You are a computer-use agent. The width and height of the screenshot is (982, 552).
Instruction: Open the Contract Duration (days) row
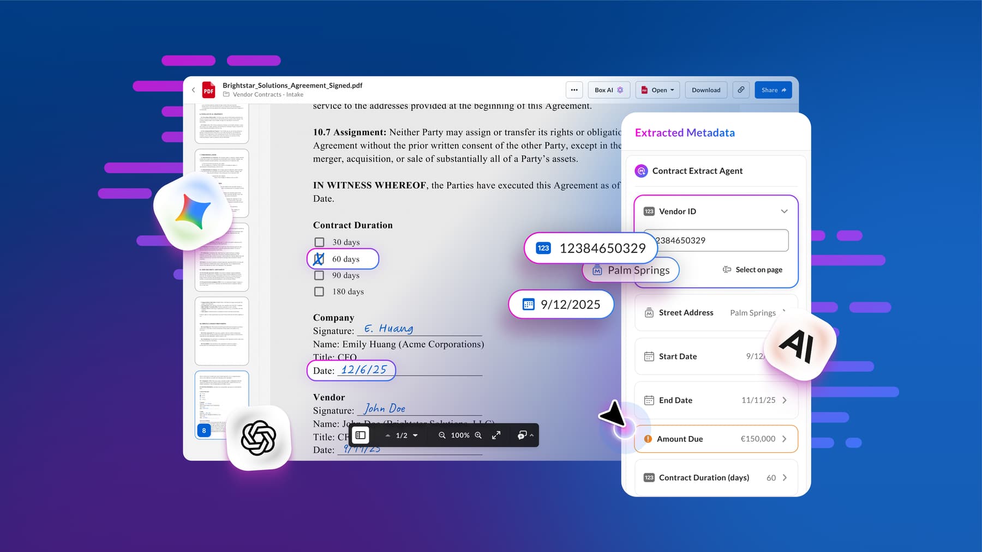point(784,477)
